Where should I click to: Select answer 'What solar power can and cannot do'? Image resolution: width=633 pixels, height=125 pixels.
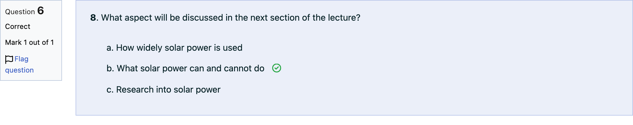(185, 68)
